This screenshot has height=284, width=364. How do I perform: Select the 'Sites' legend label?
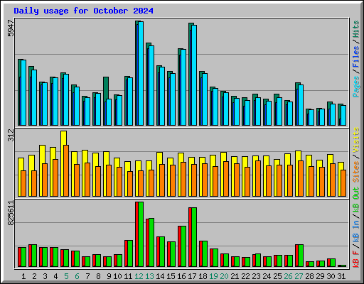[355, 172]
